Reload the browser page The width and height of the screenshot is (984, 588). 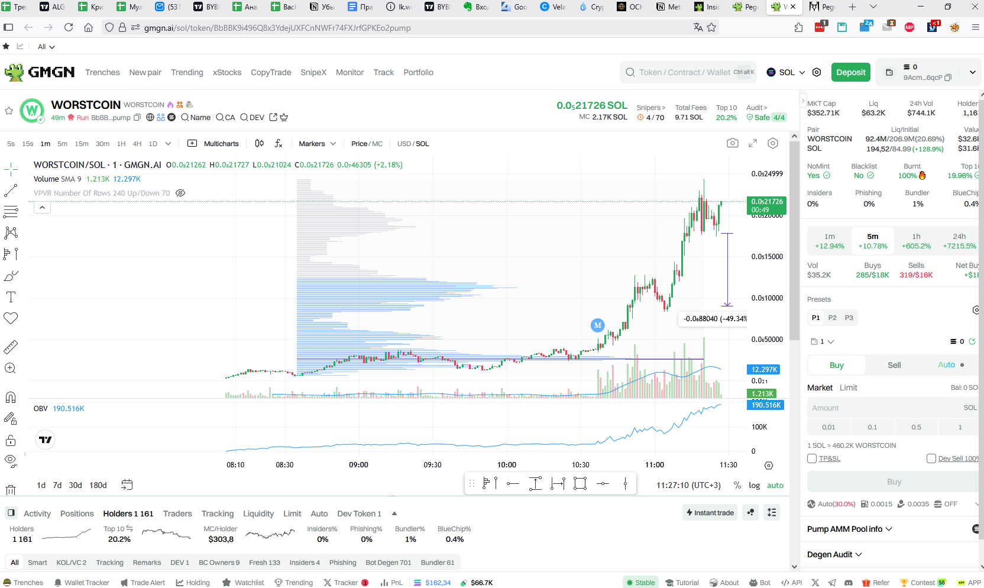(69, 27)
